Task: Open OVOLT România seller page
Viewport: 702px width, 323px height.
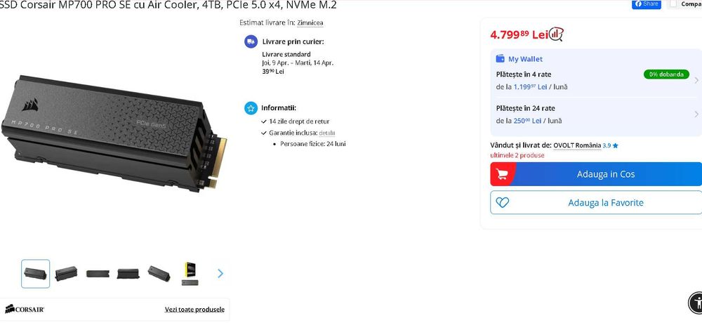Action: pos(577,145)
